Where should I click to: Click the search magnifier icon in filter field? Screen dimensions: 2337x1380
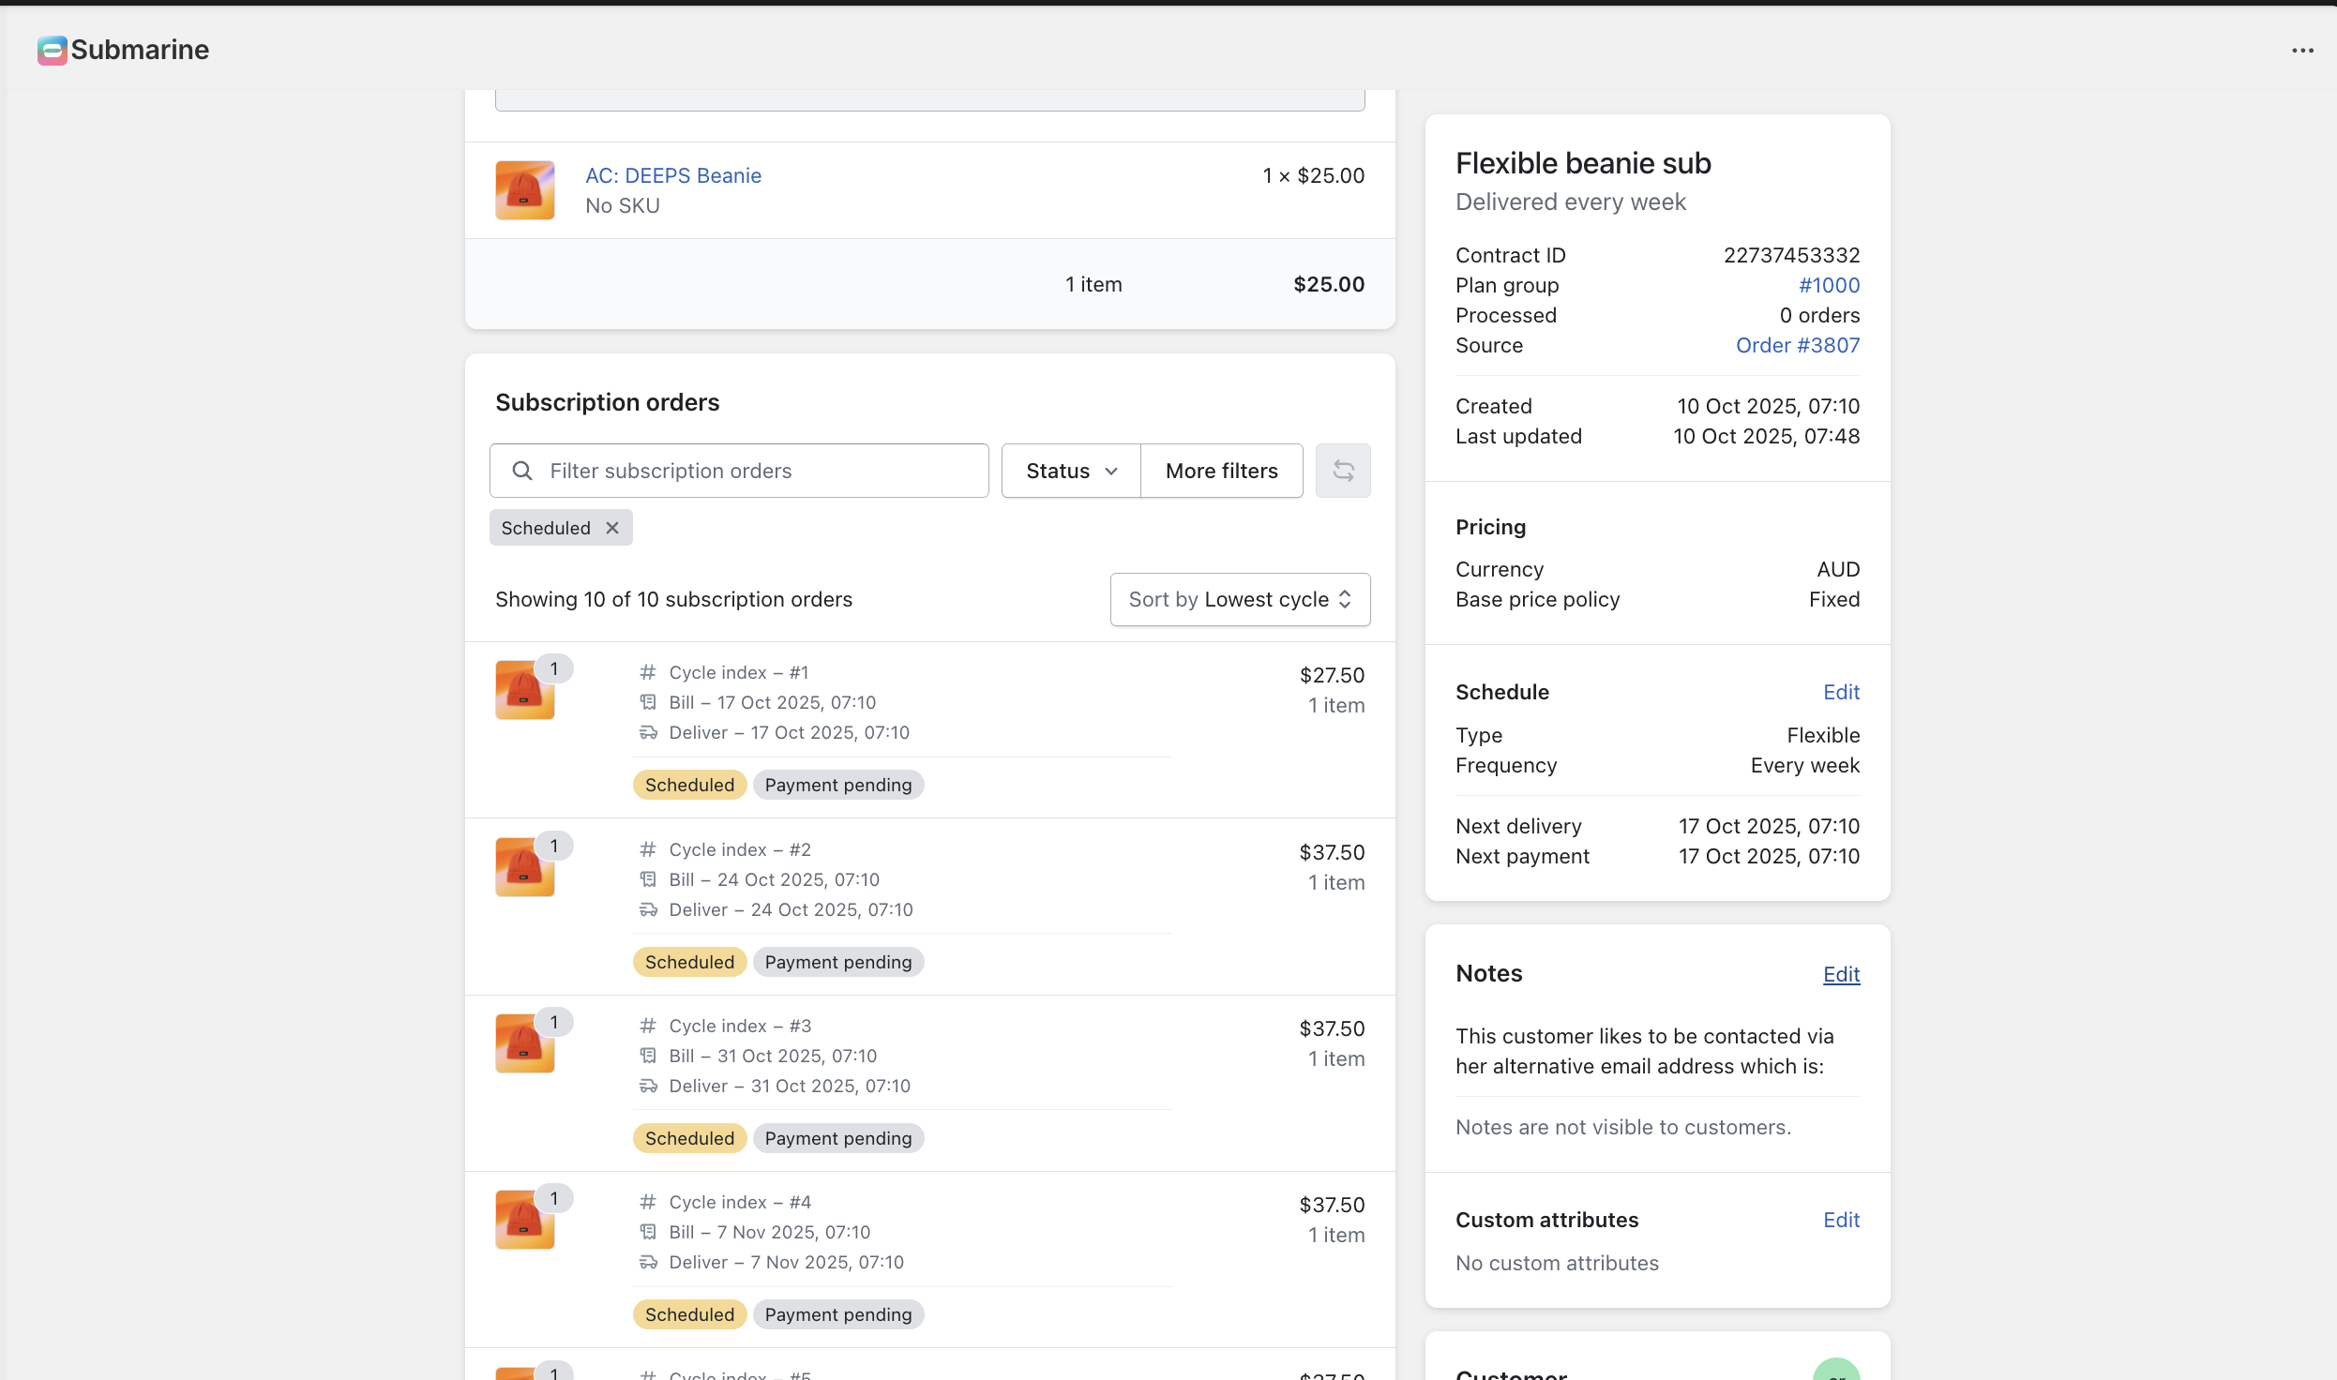tap(522, 471)
